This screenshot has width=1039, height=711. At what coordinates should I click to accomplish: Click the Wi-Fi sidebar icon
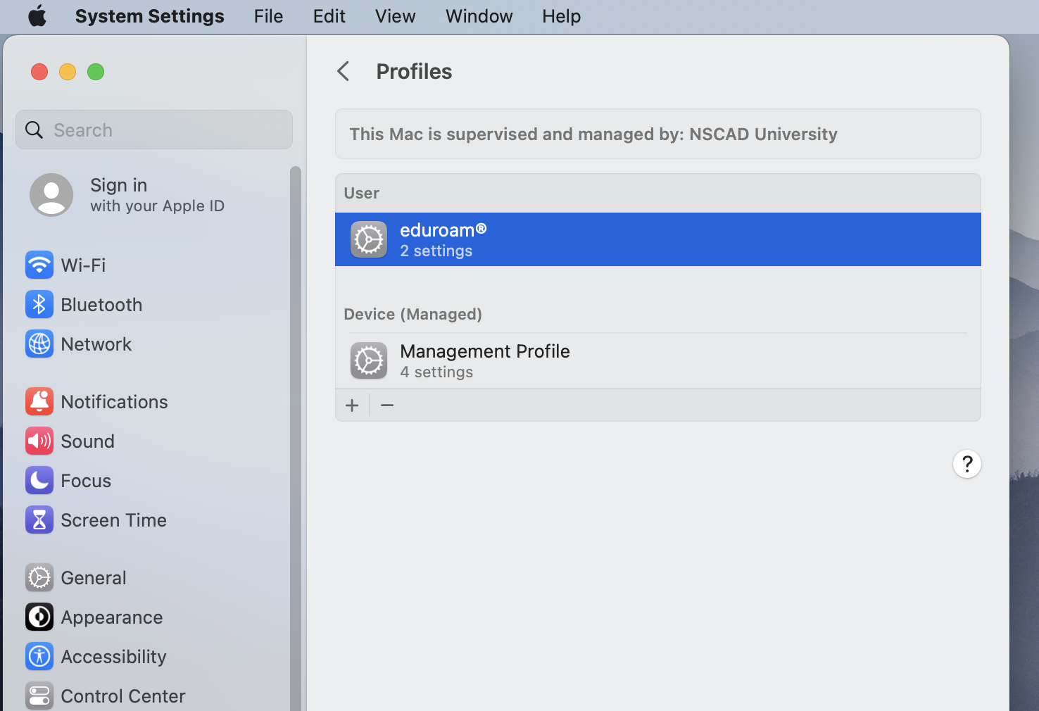point(39,265)
